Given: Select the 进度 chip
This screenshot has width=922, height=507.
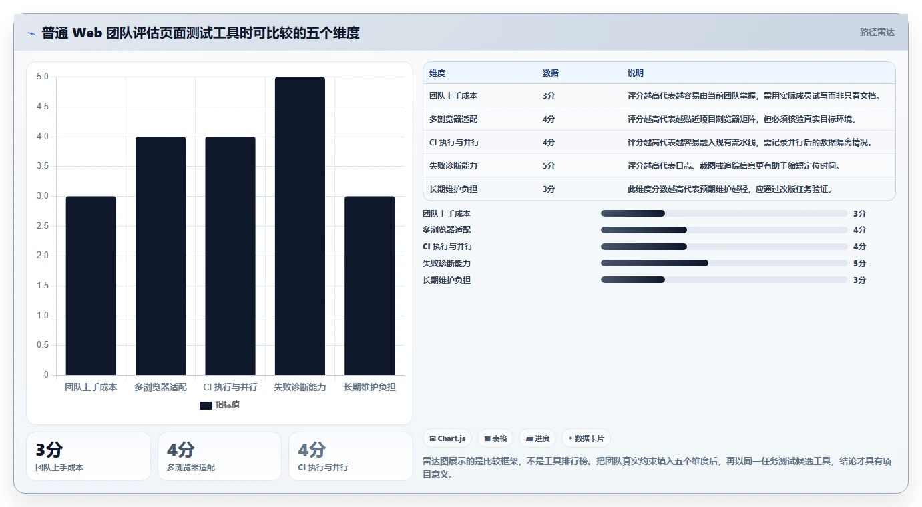Looking at the screenshot, I should 537,438.
